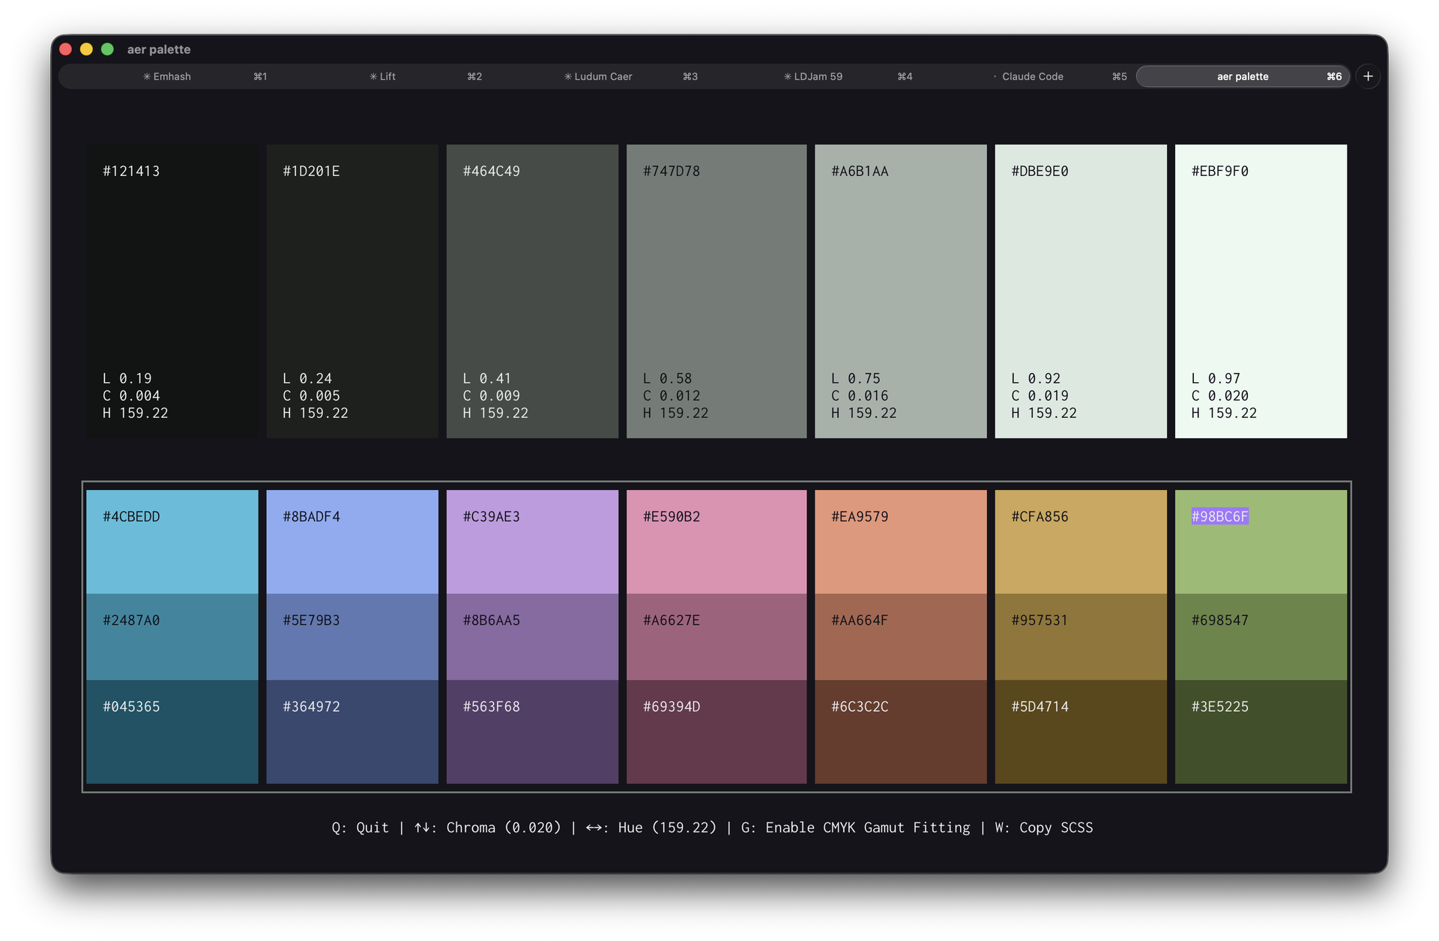The width and height of the screenshot is (1439, 941).
Task: Click the 'Hue (159.22)' status text
Action: [x=667, y=827]
